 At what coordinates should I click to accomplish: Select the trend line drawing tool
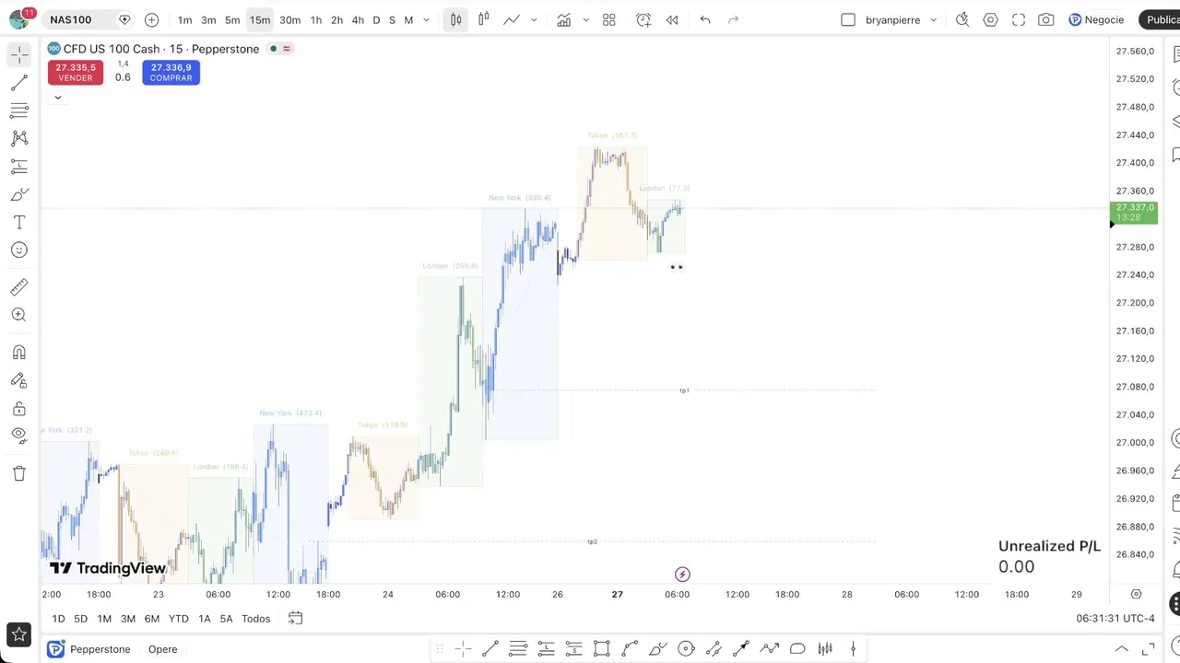(x=19, y=84)
